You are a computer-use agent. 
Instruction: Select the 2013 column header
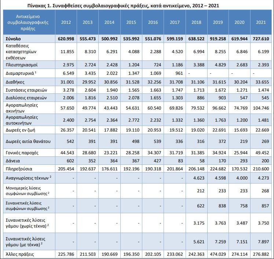[88, 22]
